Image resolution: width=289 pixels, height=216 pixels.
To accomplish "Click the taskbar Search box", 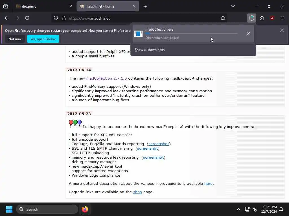I will pos(47,209).
